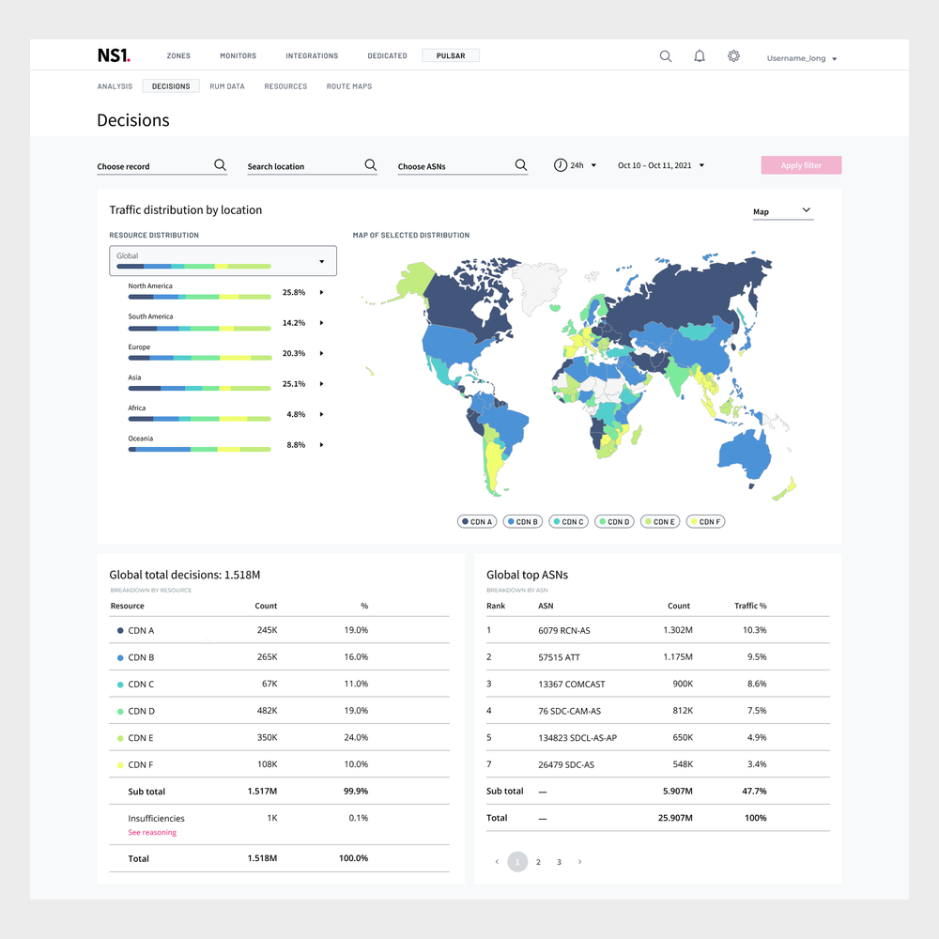The height and width of the screenshot is (939, 939).
Task: Click the Choose record search icon
Action: click(x=221, y=164)
